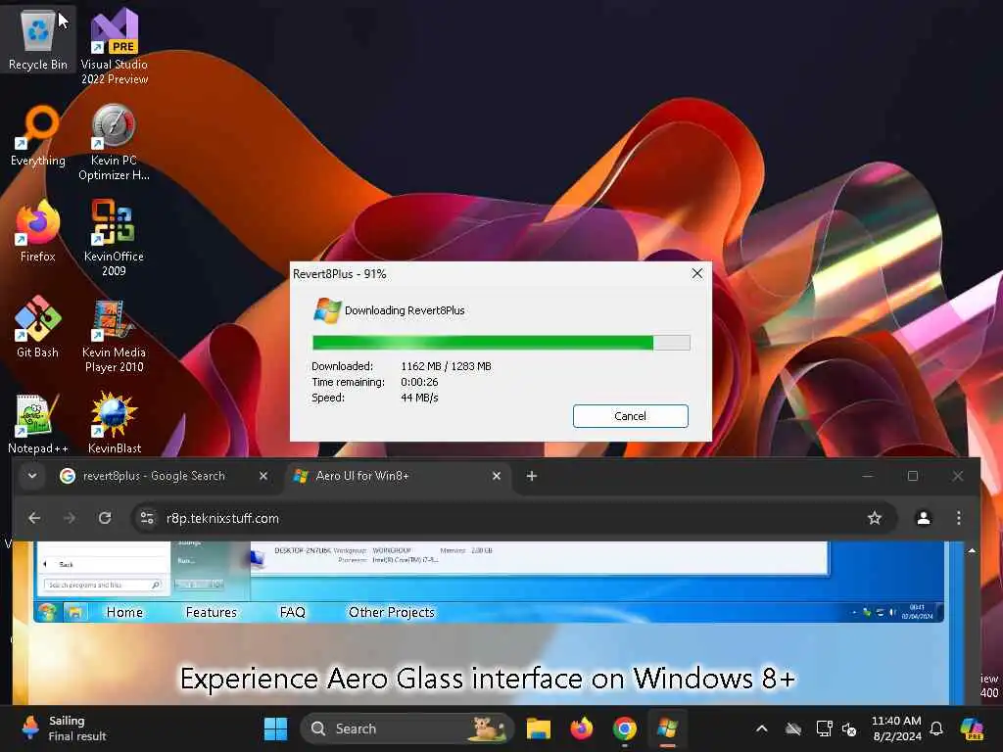Show hidden system tray icons
This screenshot has height=752, width=1003.
(x=762, y=728)
